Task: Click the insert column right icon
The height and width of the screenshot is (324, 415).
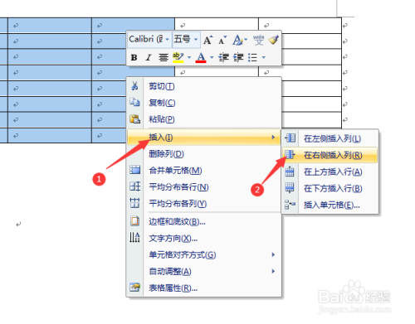Action: 290,155
